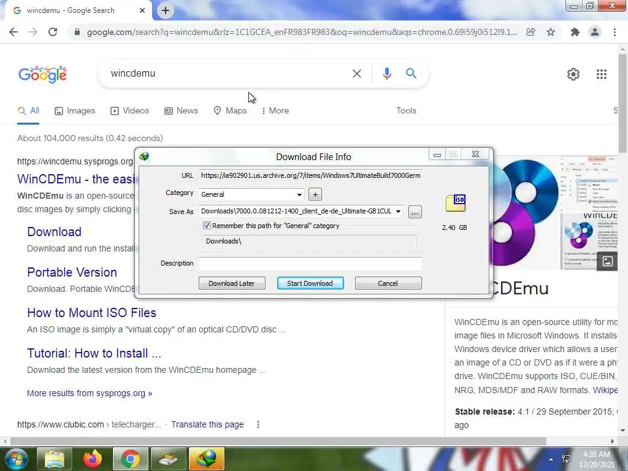Open File Explorer from taskbar
The height and width of the screenshot is (471, 628).
pos(55,459)
